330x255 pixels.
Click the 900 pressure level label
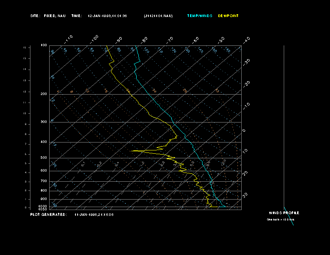(44, 199)
